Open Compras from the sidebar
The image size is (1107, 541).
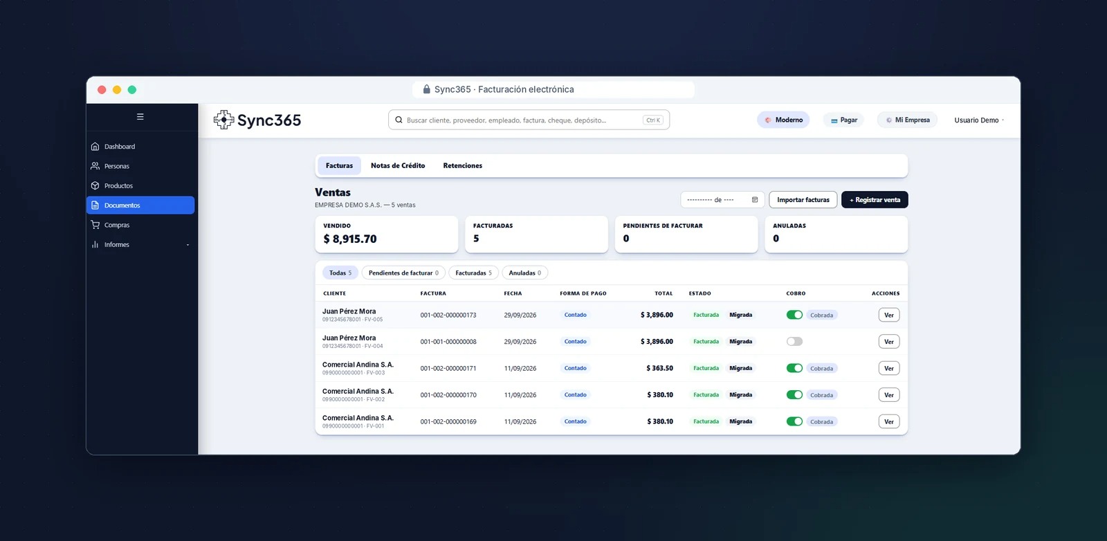point(140,225)
